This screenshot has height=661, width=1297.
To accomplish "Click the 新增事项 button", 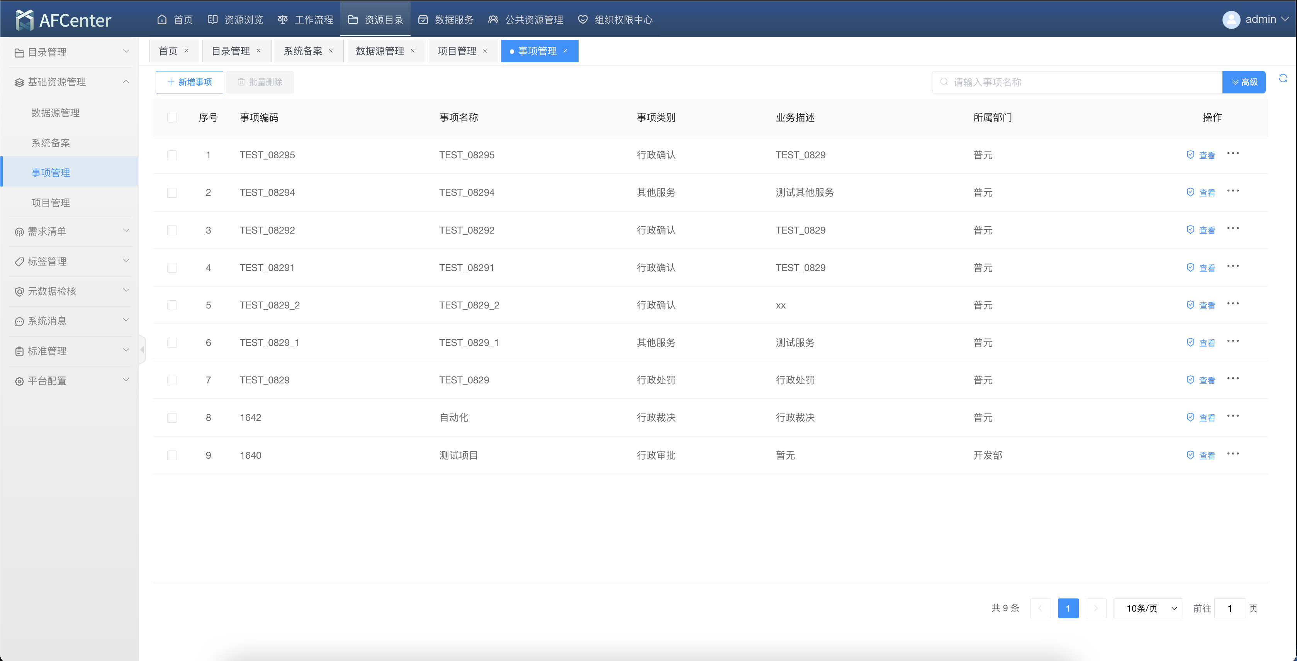I will [x=189, y=82].
